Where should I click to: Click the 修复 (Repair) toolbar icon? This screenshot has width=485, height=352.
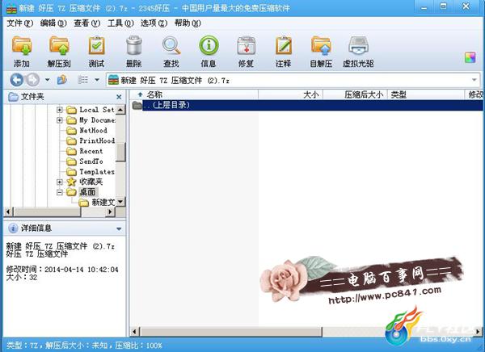pos(246,46)
